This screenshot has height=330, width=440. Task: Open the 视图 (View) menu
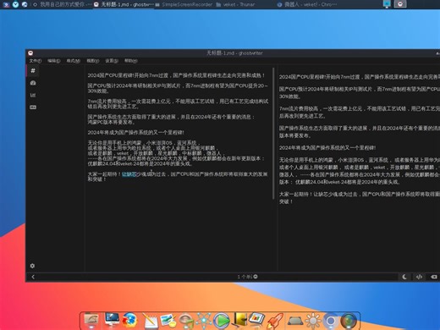click(x=92, y=61)
